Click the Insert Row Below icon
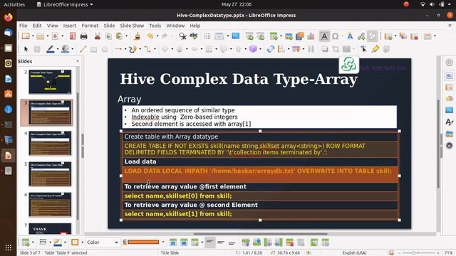 [x=257, y=242]
